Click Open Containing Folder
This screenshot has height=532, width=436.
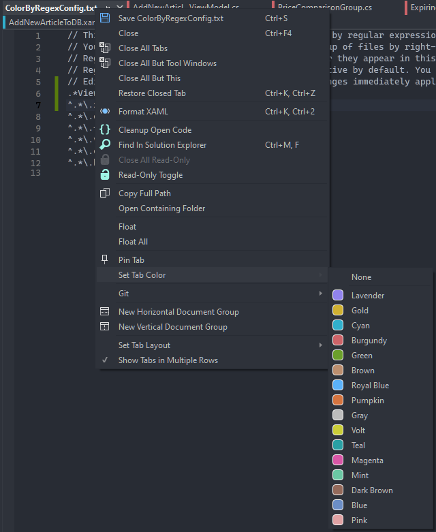click(x=161, y=208)
